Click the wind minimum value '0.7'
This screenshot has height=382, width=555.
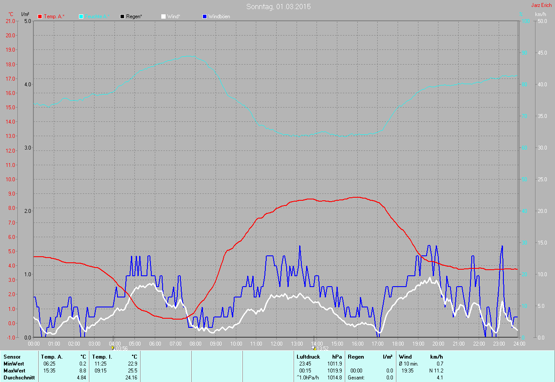point(440,364)
